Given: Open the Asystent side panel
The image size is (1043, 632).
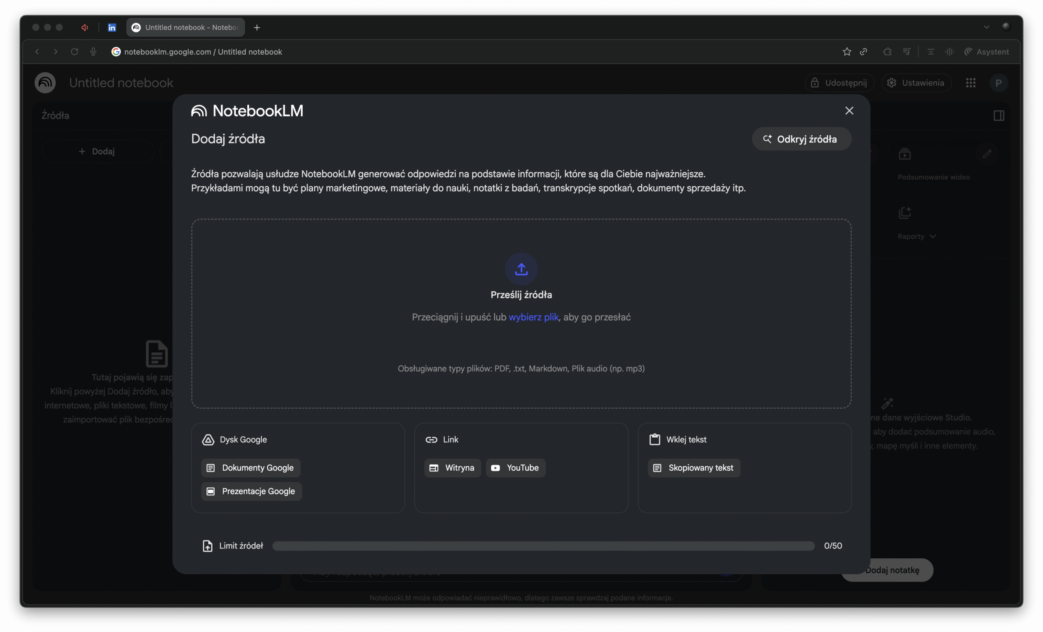Looking at the screenshot, I should coord(986,52).
